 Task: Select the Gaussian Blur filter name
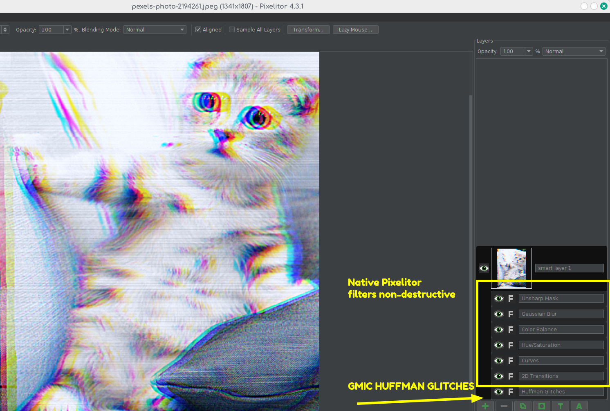[561, 314]
